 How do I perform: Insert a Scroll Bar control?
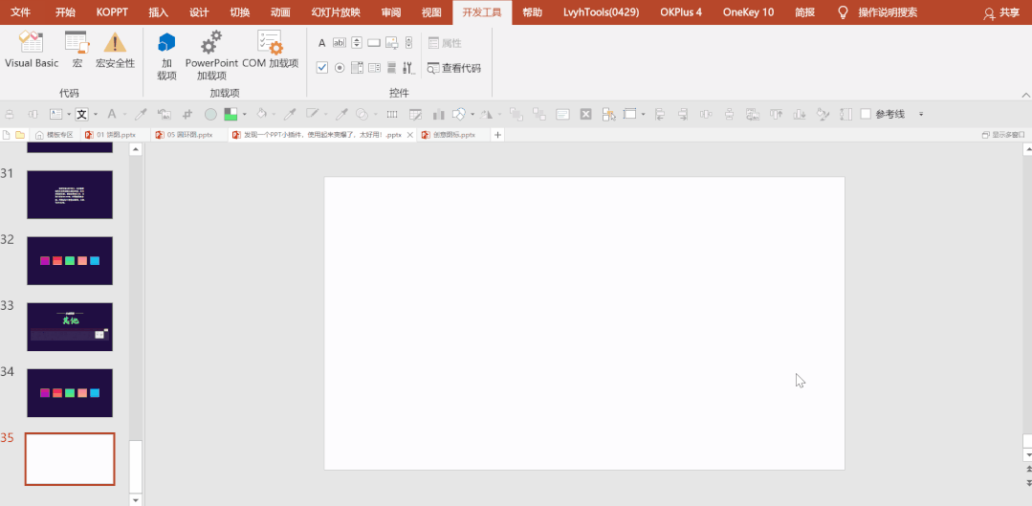(408, 43)
